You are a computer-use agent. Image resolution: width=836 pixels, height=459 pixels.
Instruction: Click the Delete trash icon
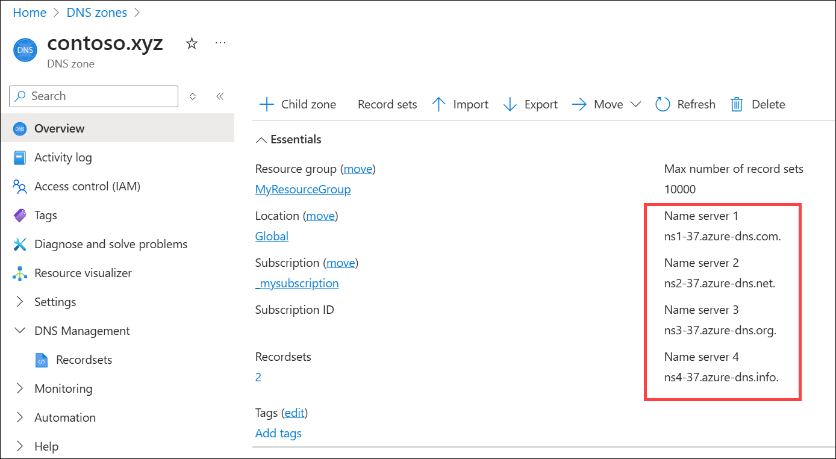tap(737, 104)
